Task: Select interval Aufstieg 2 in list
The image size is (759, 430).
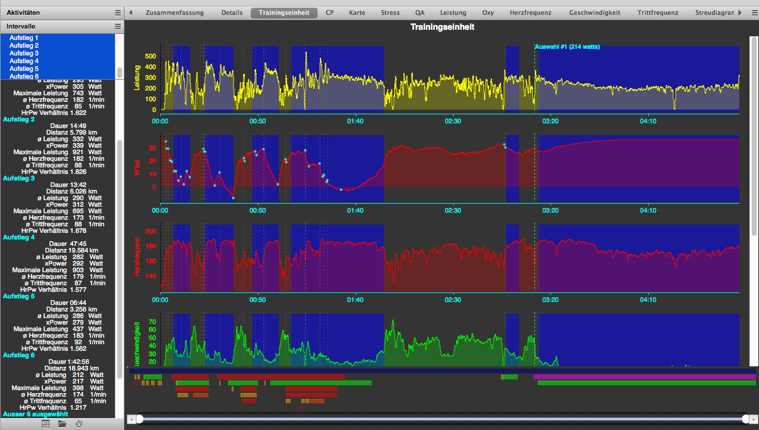Action: (58, 45)
